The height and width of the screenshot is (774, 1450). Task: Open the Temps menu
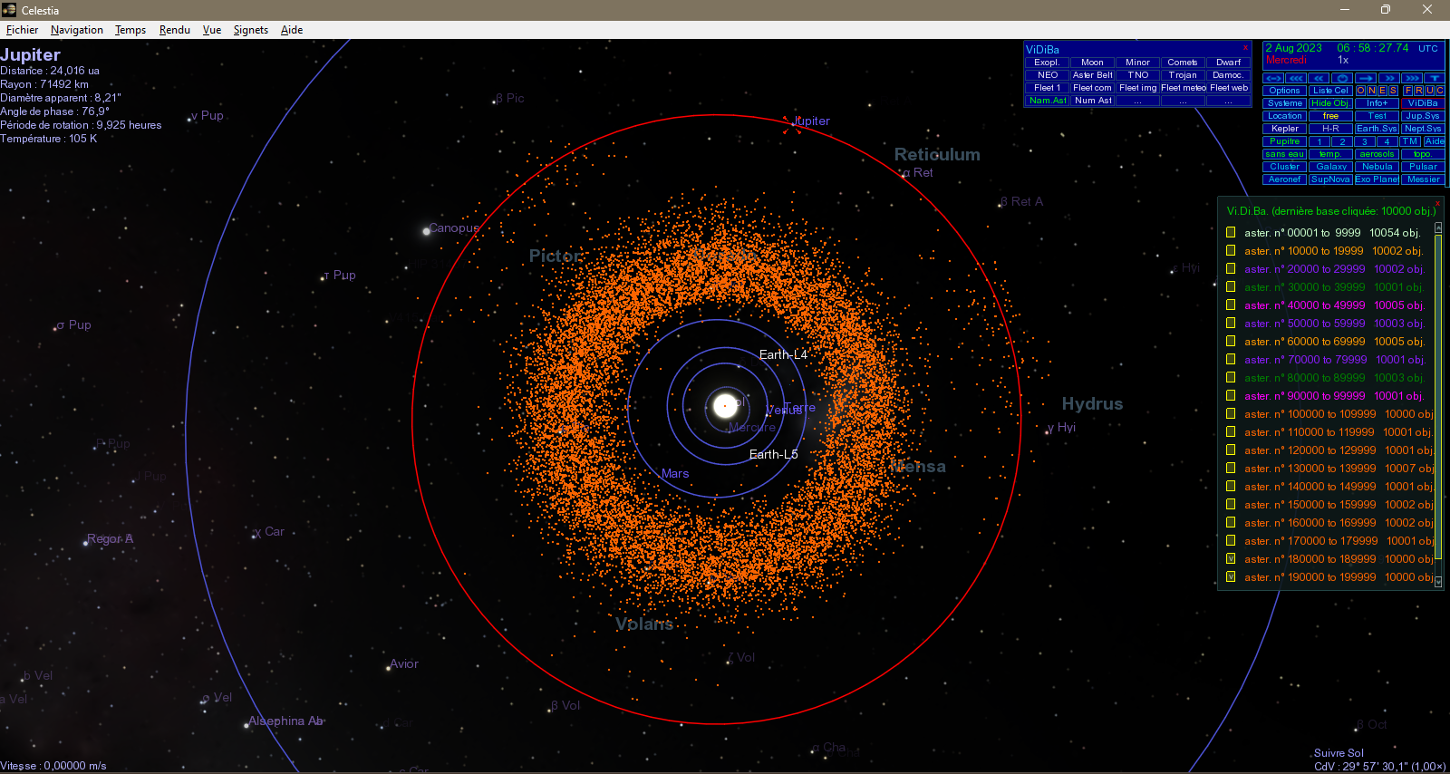pyautogui.click(x=130, y=30)
